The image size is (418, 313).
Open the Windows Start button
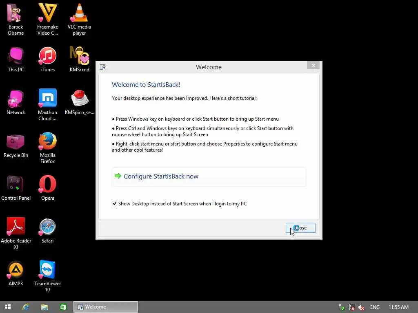click(8, 307)
